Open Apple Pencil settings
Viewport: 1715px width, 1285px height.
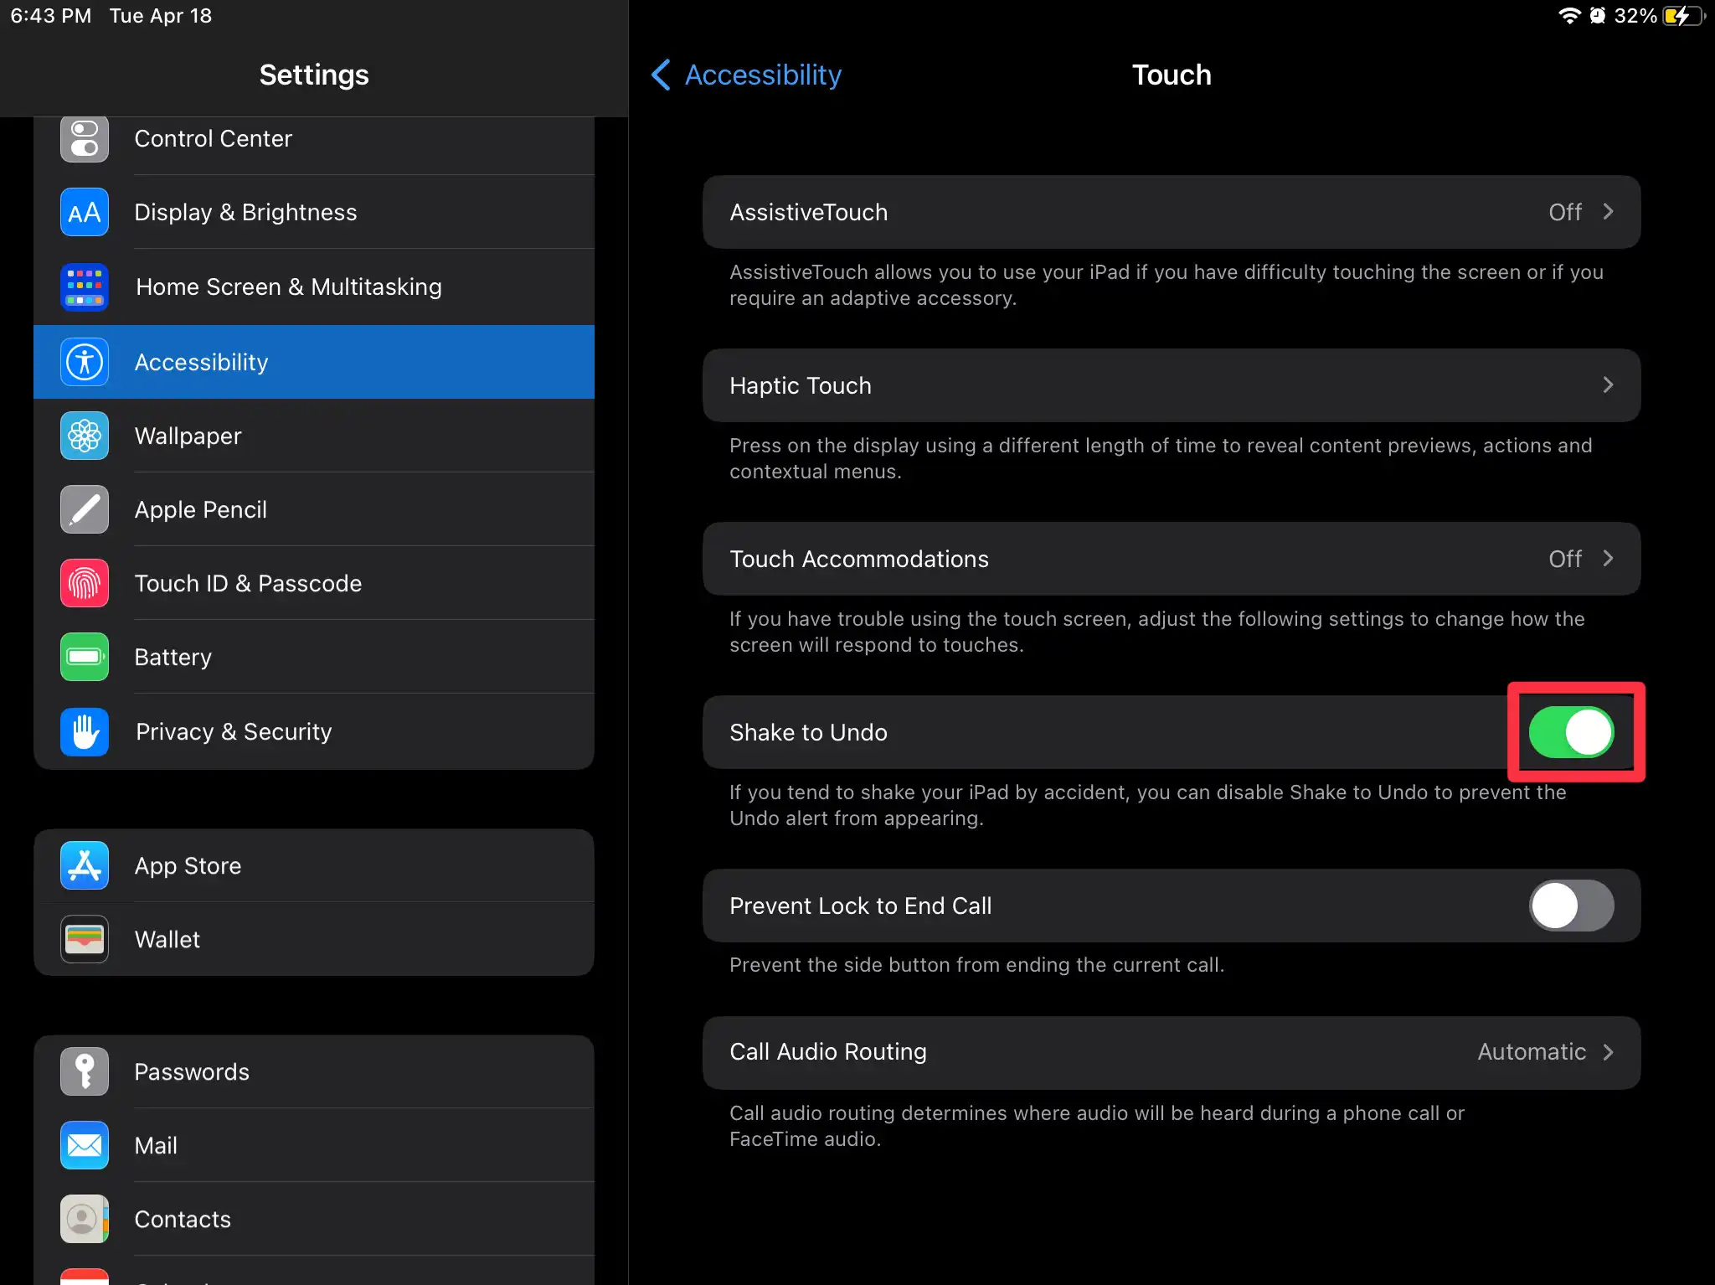pyautogui.click(x=314, y=509)
